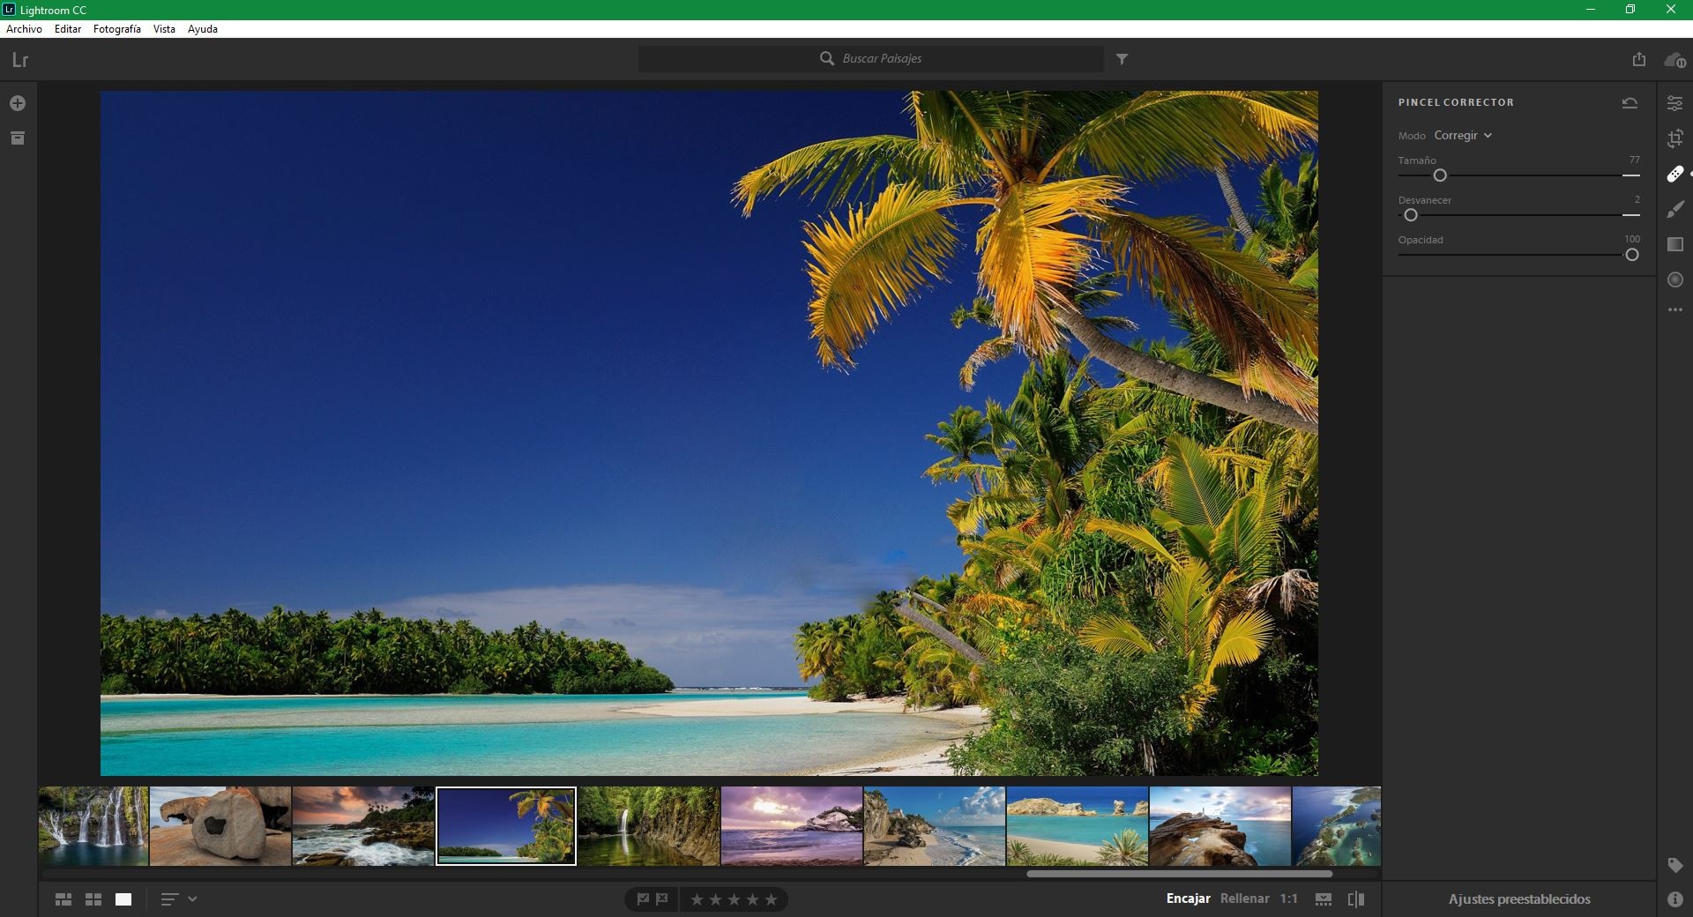Viewport: 1693px width, 917px height.
Task: Flag the photo as picked
Action: [643, 899]
